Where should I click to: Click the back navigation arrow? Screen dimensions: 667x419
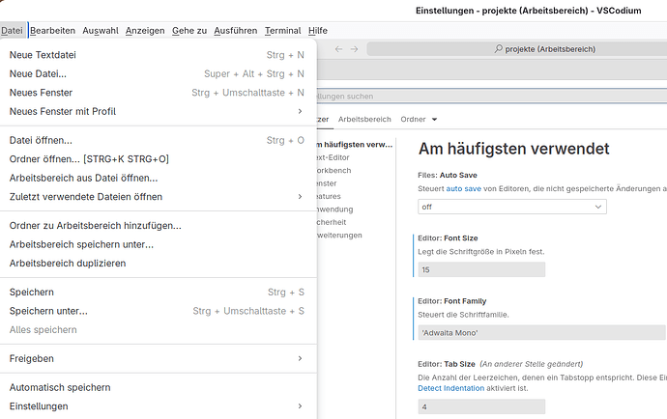click(338, 49)
